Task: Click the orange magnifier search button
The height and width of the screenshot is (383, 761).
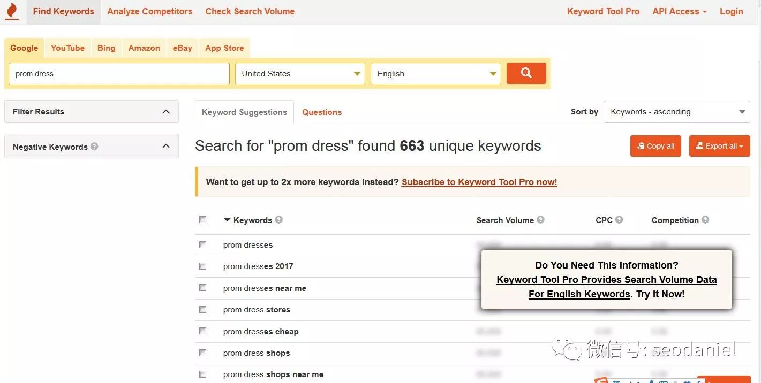Action: [526, 73]
